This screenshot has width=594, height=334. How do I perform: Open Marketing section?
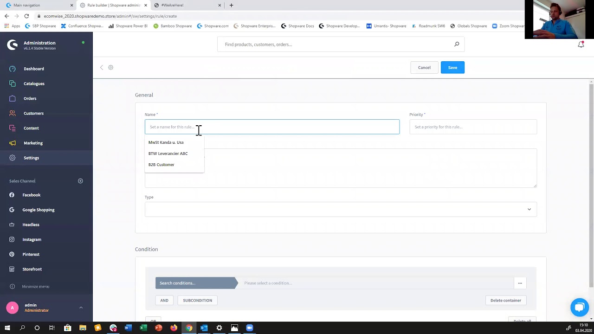point(33,143)
